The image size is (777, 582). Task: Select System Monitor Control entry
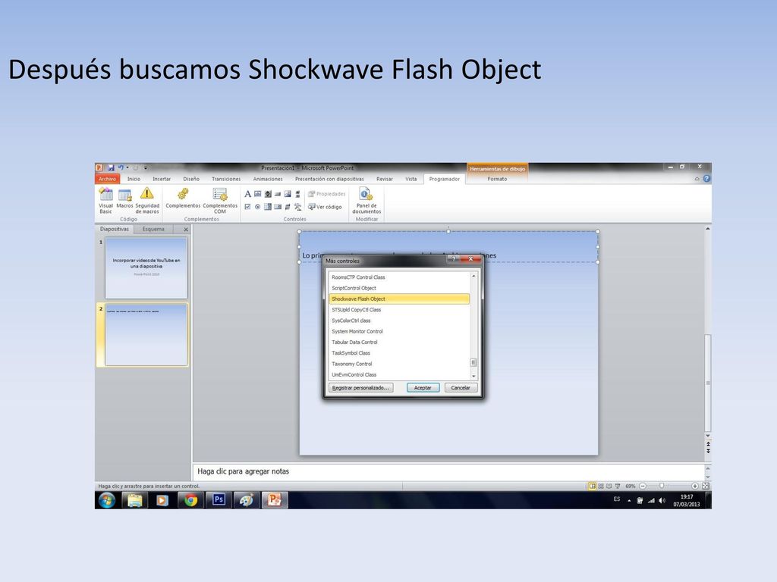399,332
